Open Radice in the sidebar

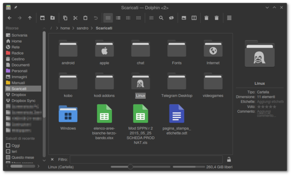(x=23, y=53)
